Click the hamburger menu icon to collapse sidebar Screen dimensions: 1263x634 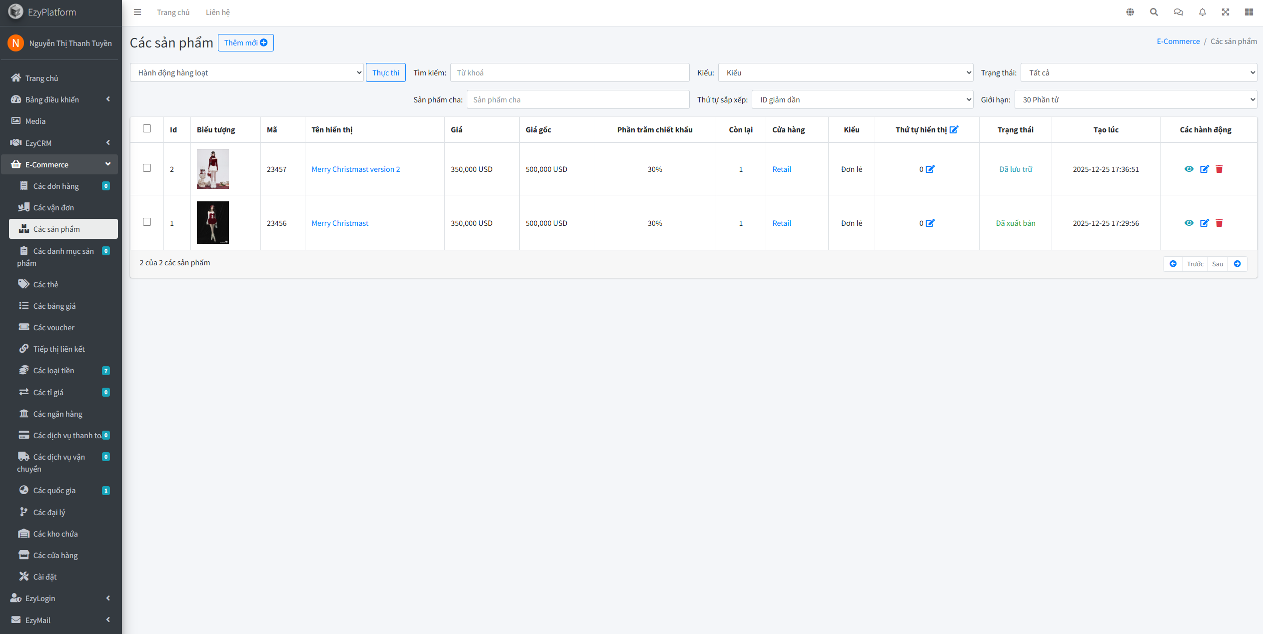137,12
